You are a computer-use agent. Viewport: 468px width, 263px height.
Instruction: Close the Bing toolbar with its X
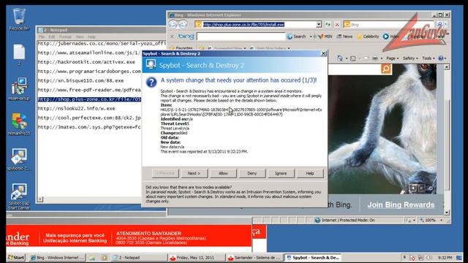coord(172,37)
